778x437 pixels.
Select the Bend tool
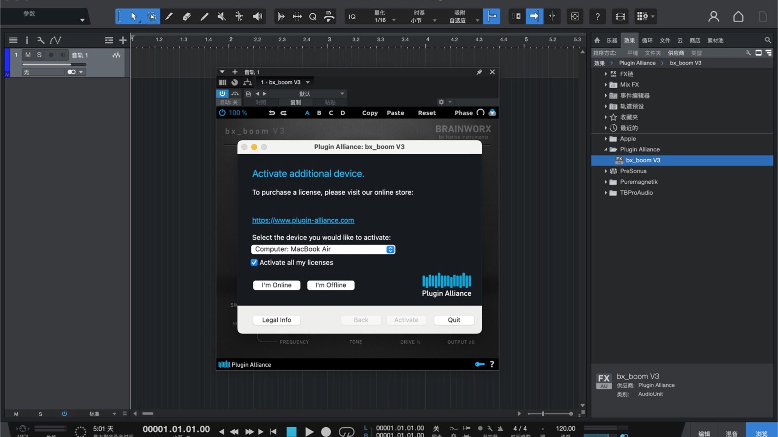point(239,17)
